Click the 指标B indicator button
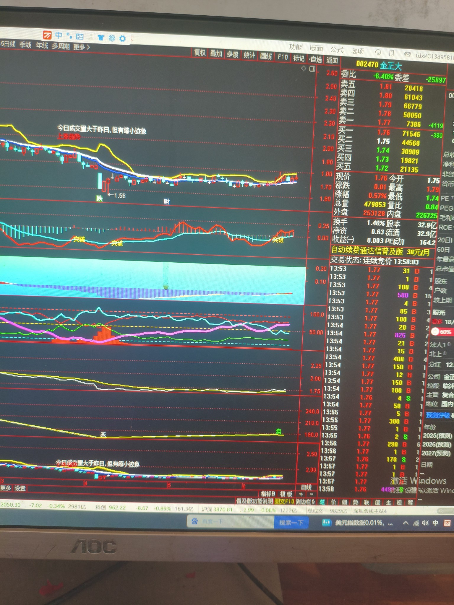Image resolution: width=454 pixels, height=605 pixels. tap(268, 493)
